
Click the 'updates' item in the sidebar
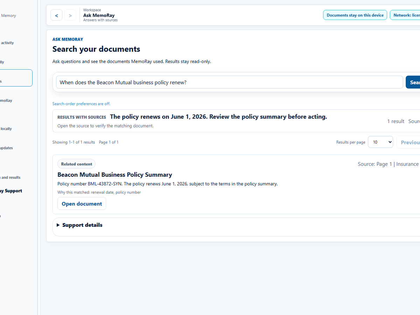click(x=6, y=148)
